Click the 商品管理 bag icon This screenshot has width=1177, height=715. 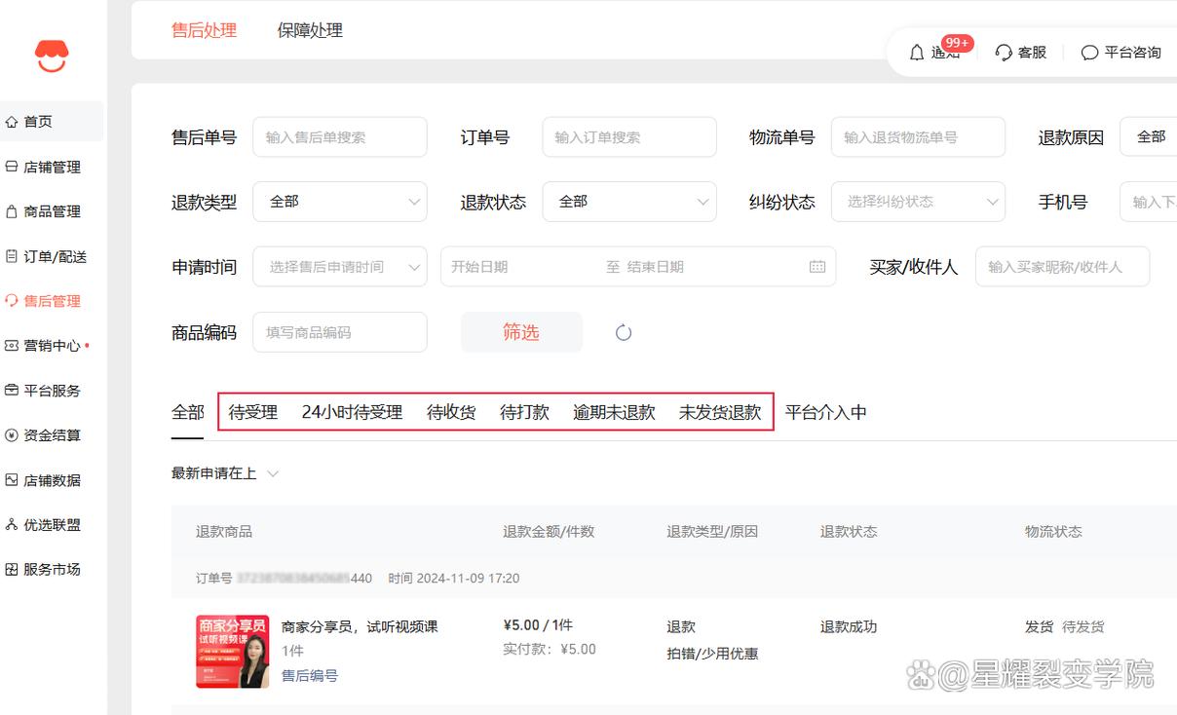(x=12, y=211)
